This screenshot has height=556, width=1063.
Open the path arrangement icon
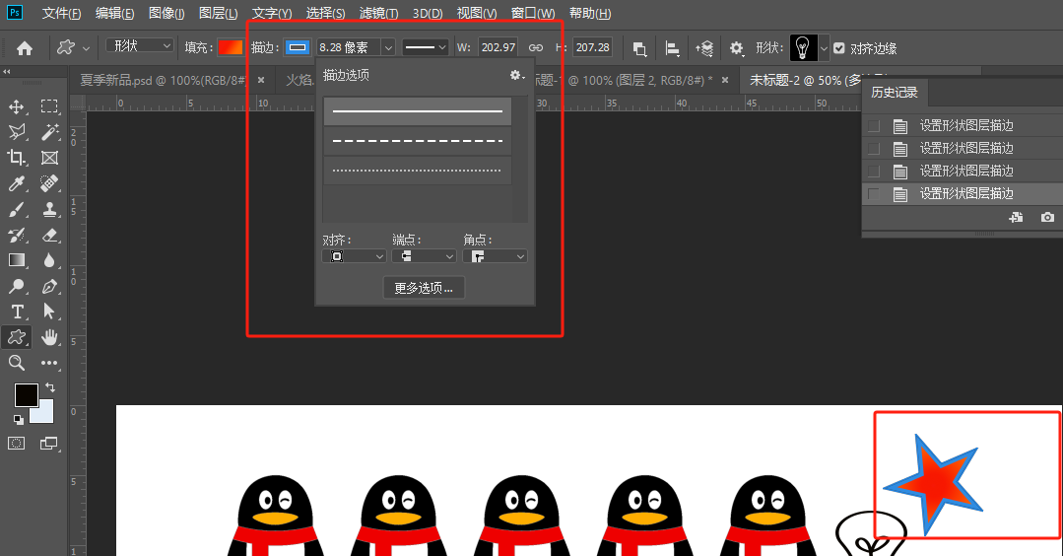tap(704, 48)
